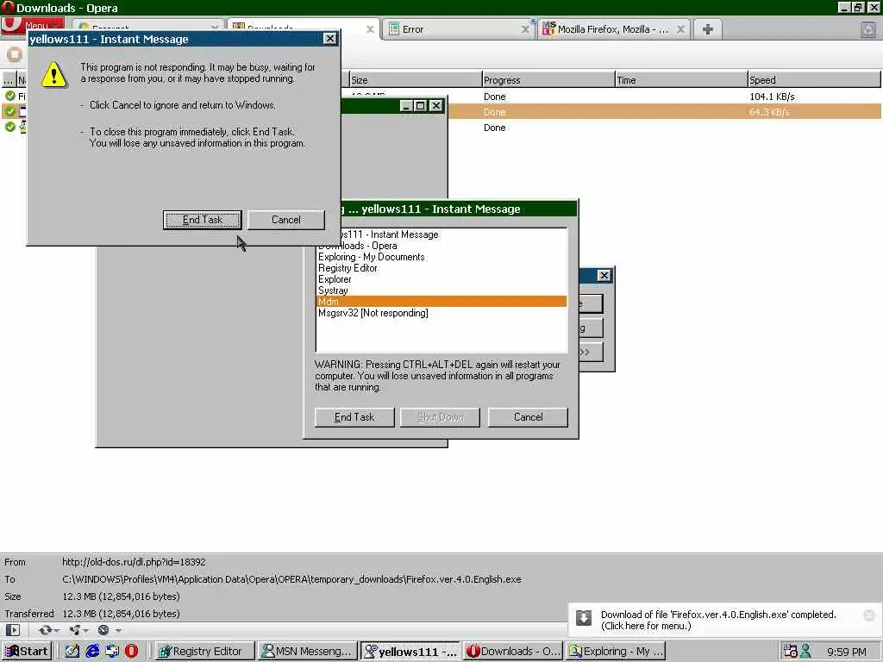Image resolution: width=883 pixels, height=662 pixels.
Task: Select Registry Editor in the task list
Action: (441, 268)
